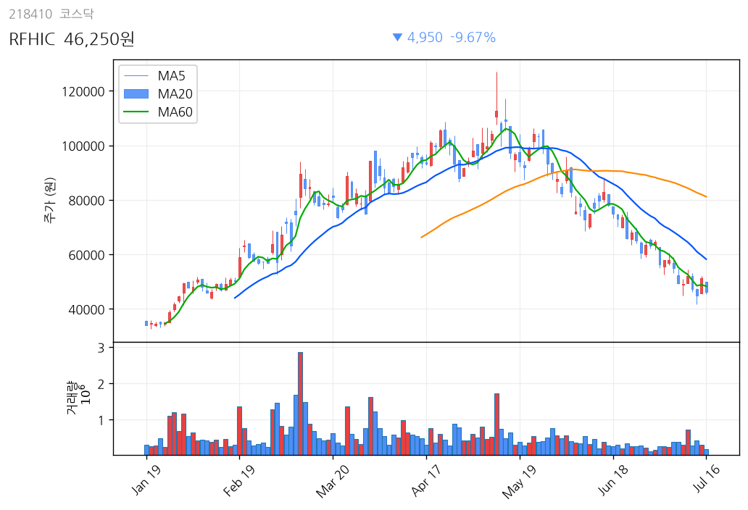This screenshot has height=510, width=748.
Task: Click the Mar 20 date label
Action: 332,481
